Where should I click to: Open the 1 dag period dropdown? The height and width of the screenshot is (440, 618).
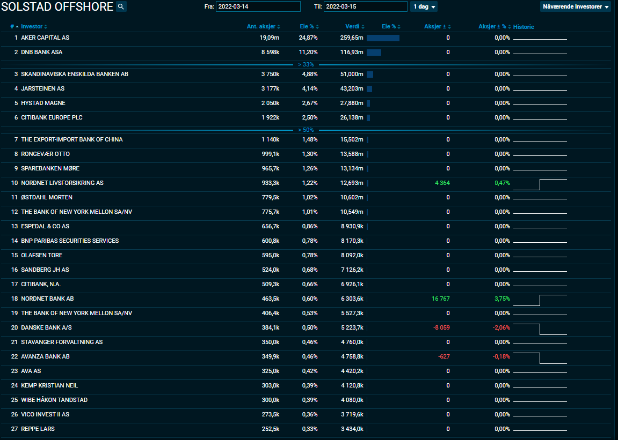pyautogui.click(x=424, y=6)
